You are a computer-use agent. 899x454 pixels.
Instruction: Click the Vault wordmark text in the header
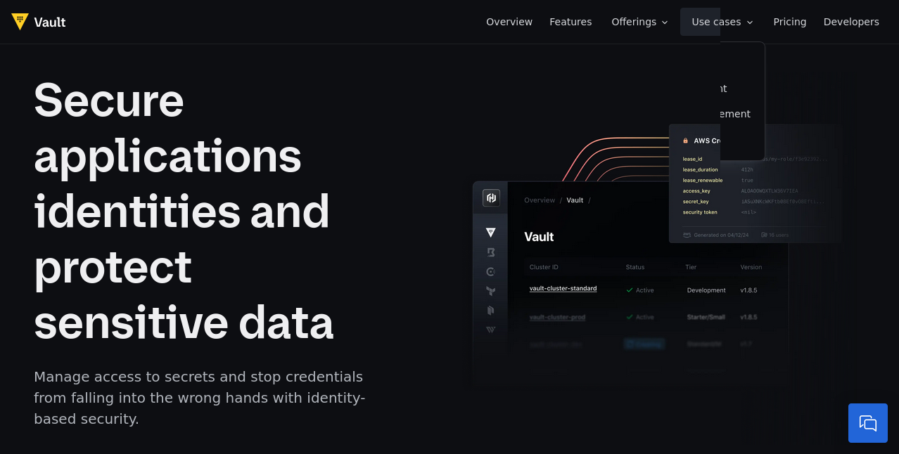pos(50,22)
